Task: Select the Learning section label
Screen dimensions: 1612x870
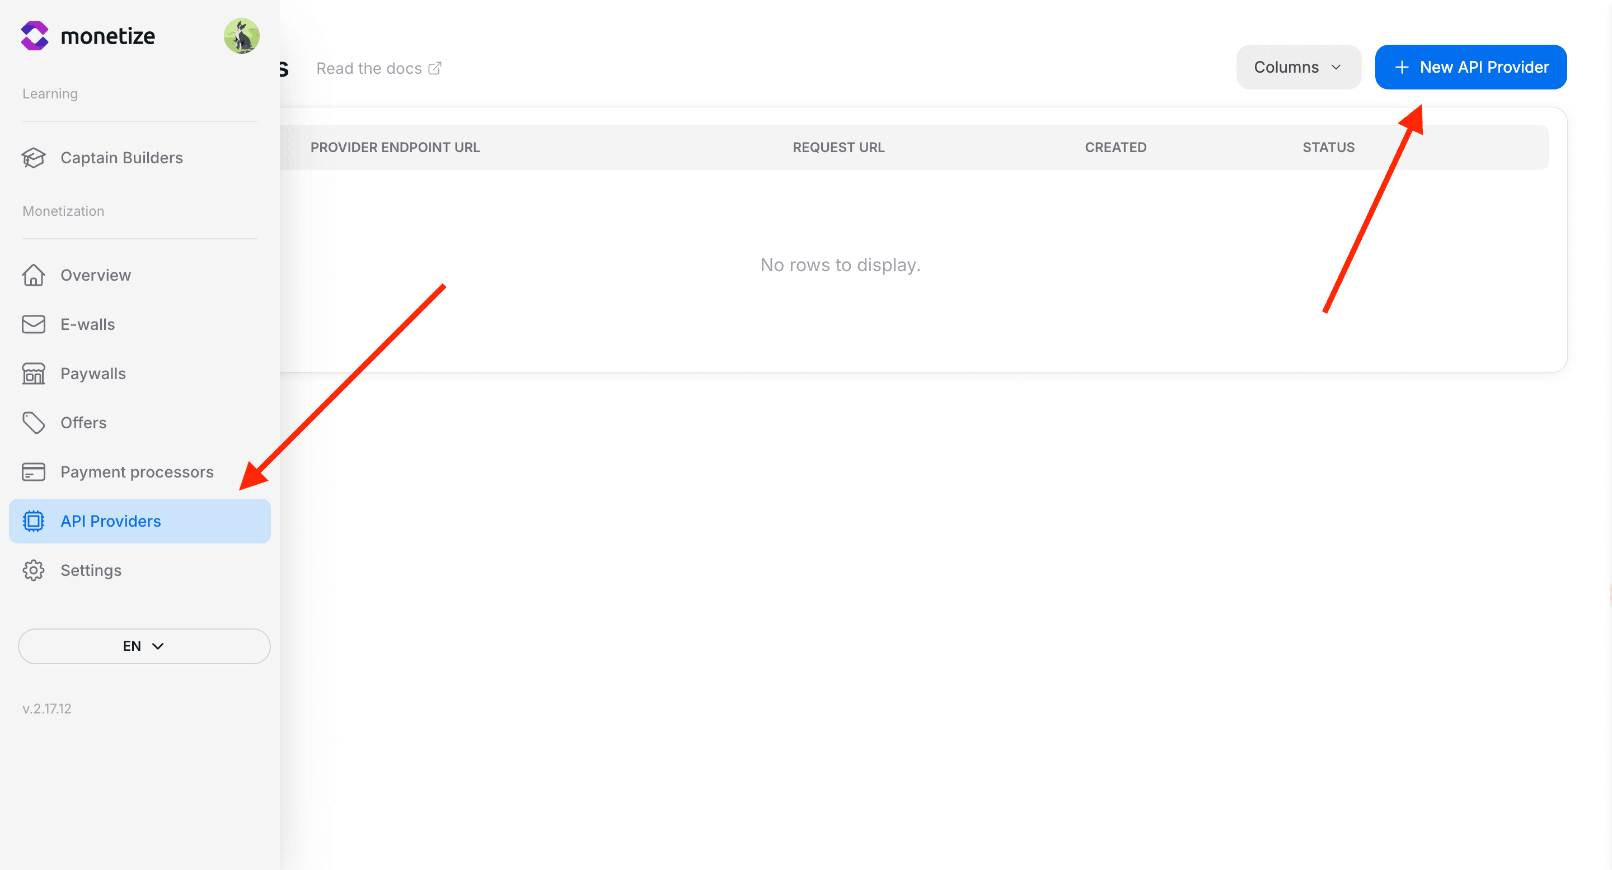Action: (49, 93)
